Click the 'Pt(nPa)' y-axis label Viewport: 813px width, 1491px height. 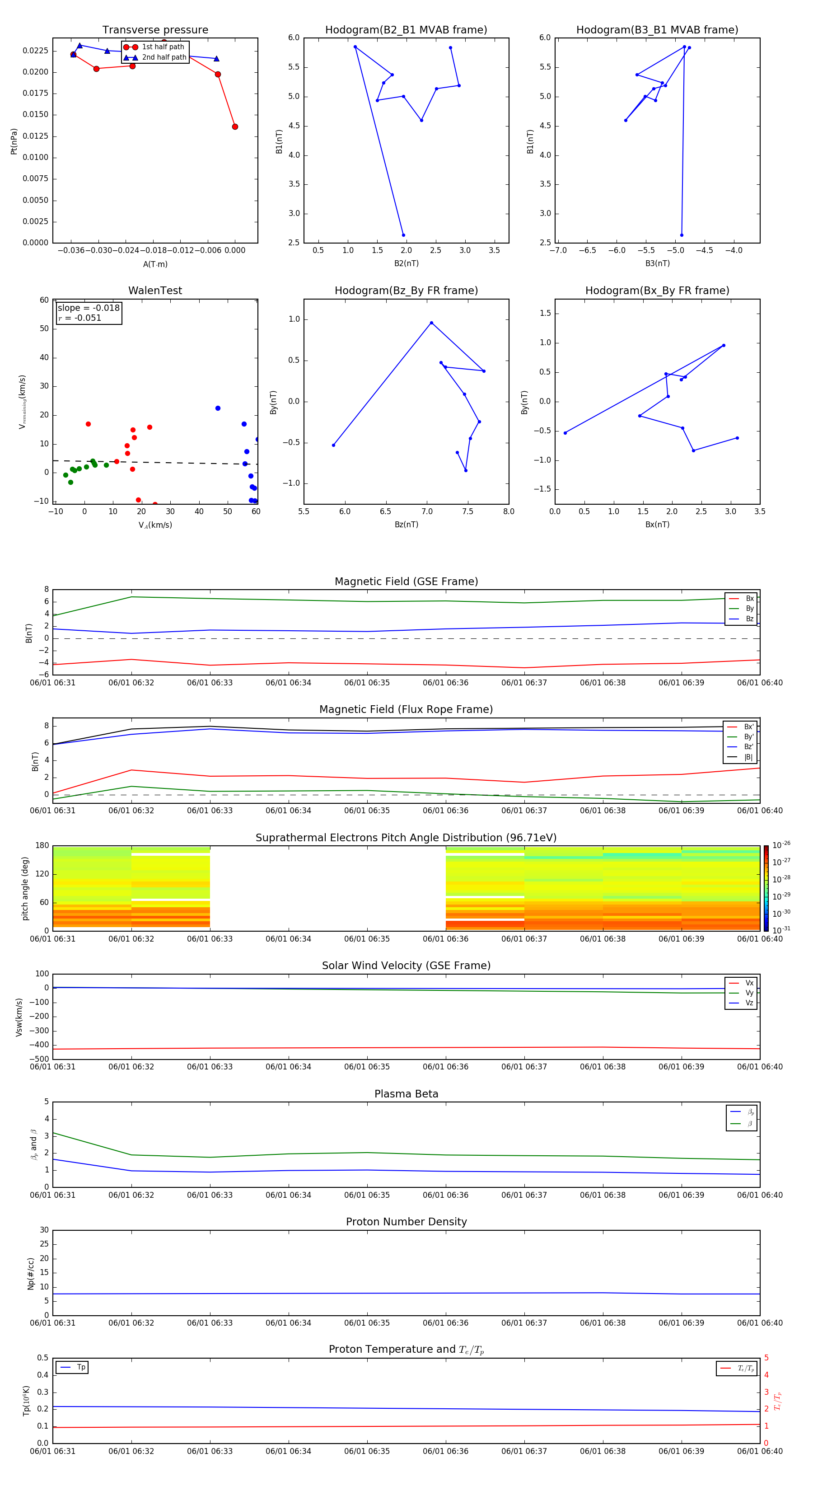(14, 141)
